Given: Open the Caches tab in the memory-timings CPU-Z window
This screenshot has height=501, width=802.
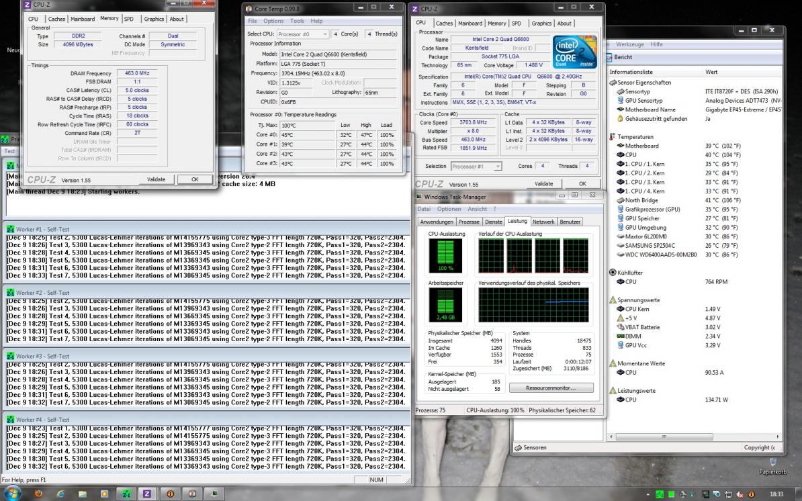Looking at the screenshot, I should (56, 19).
